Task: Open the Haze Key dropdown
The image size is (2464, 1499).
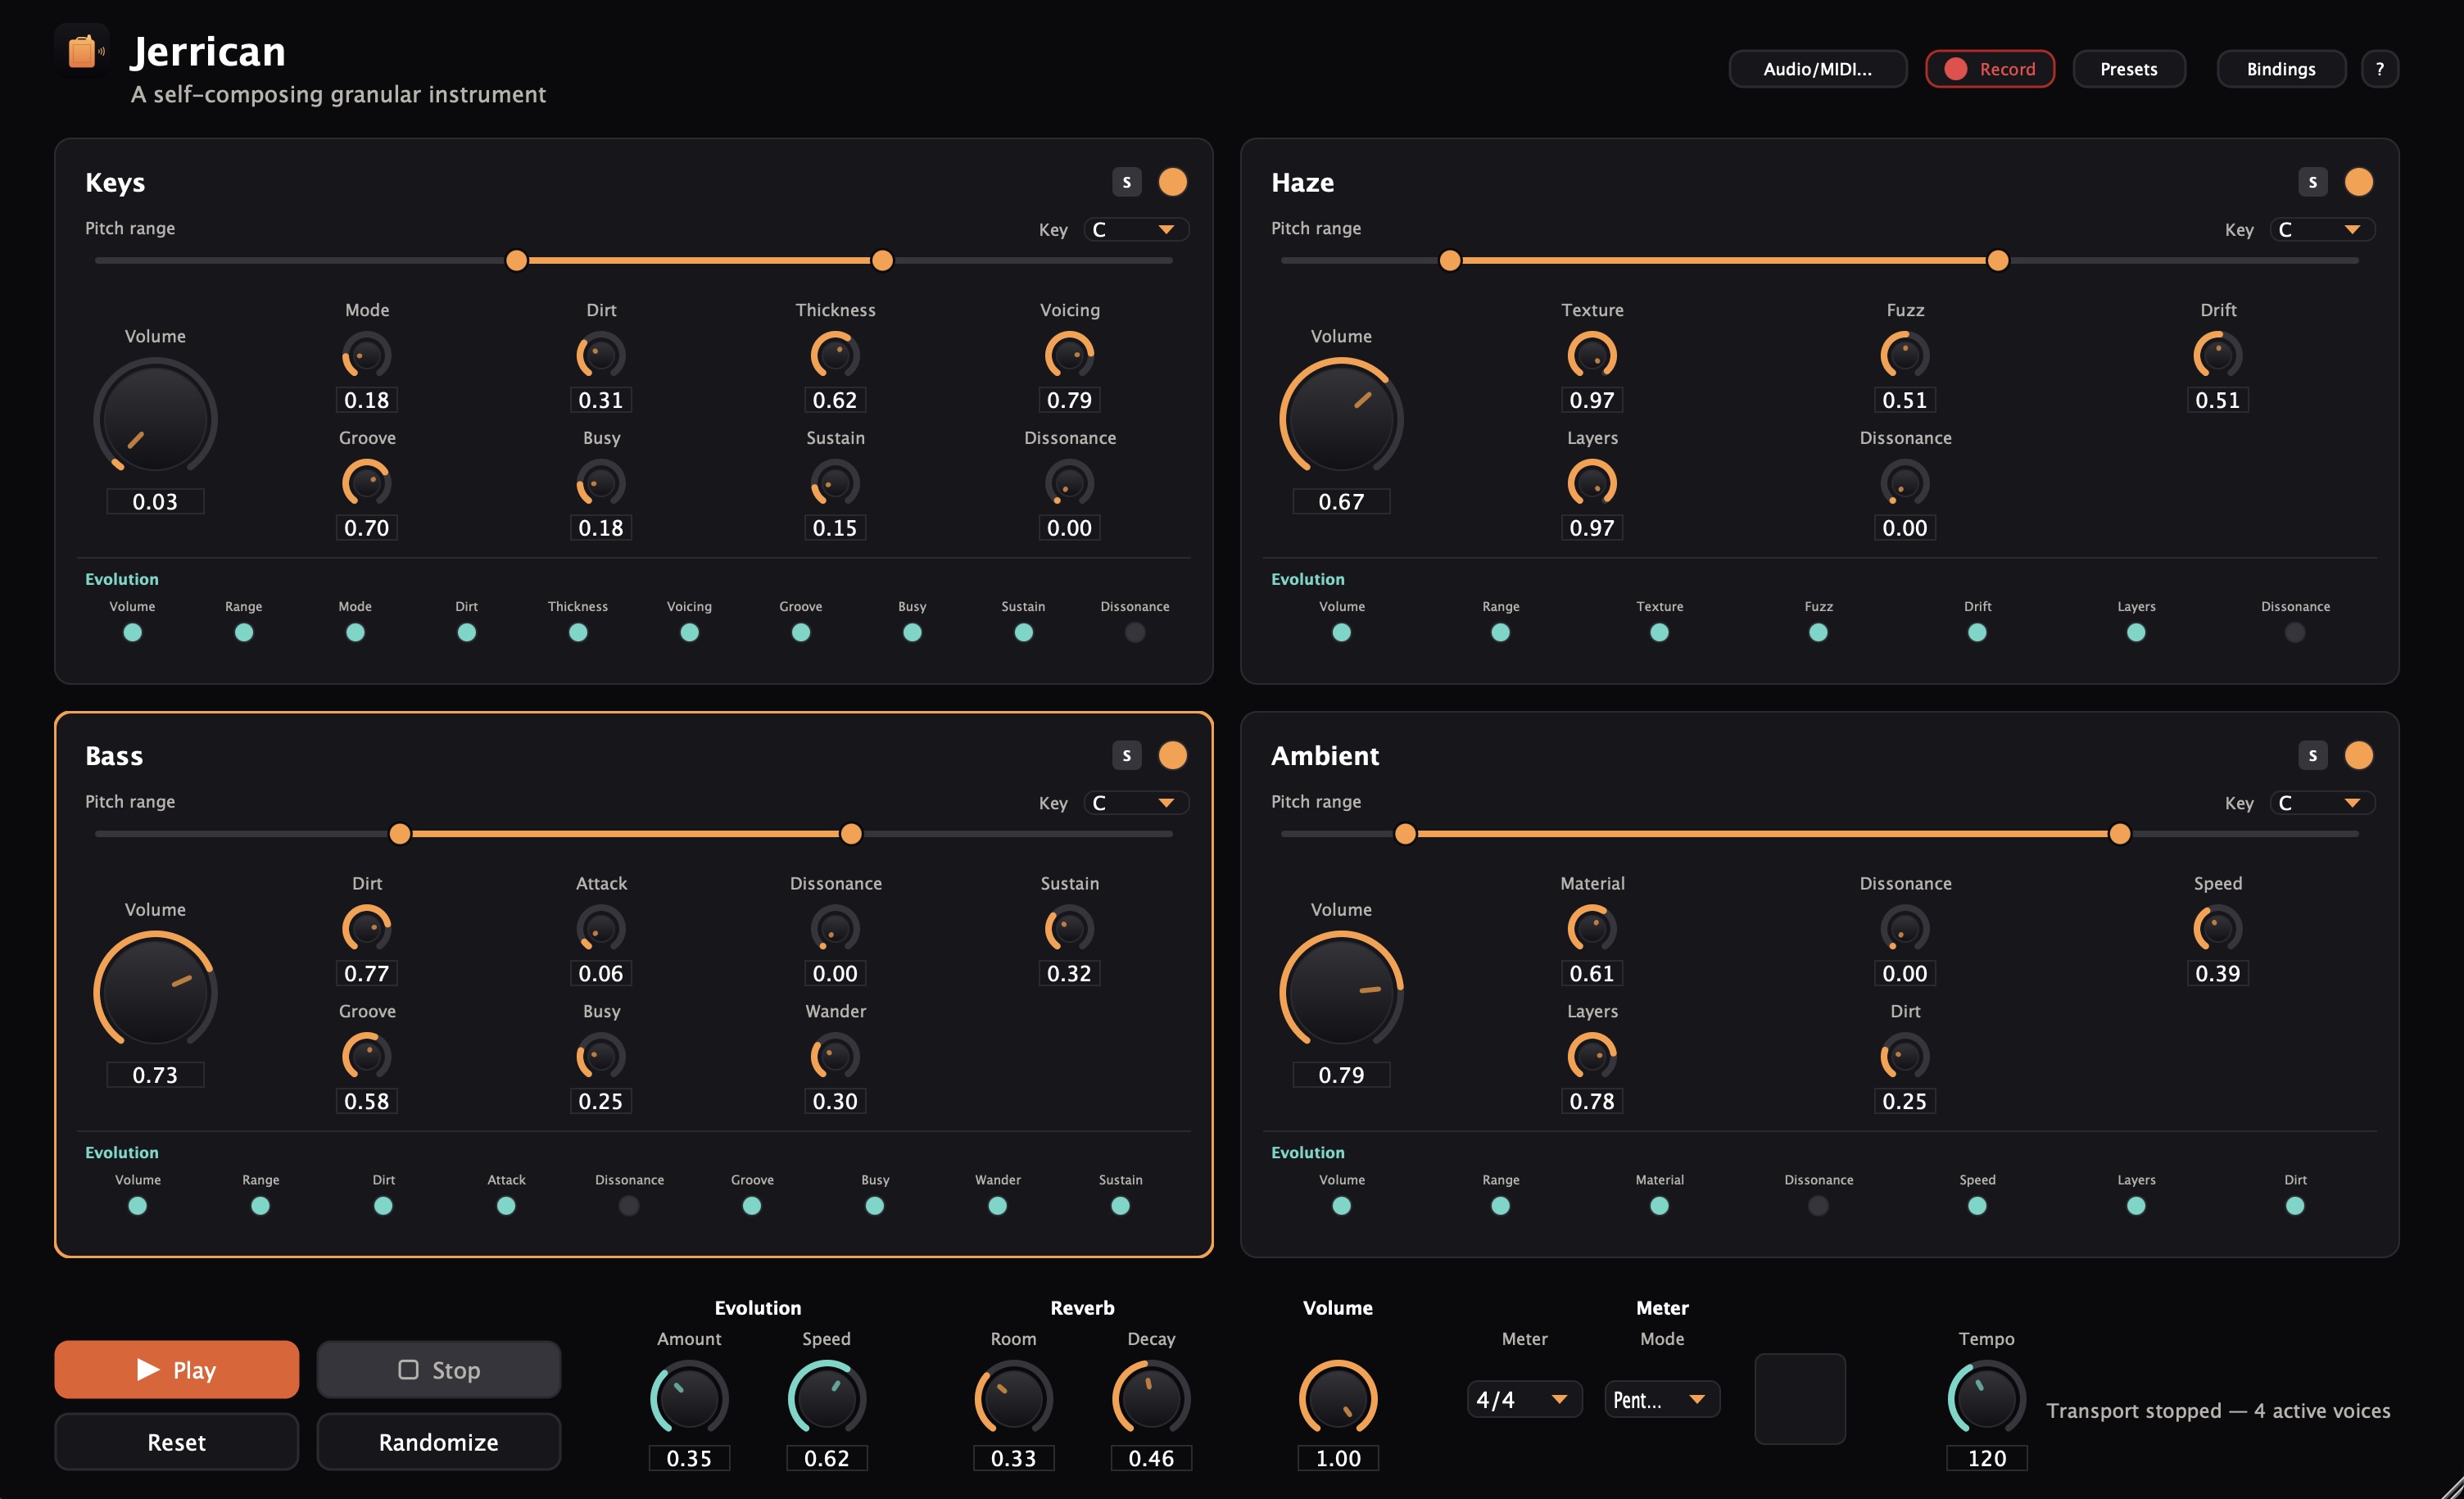Action: (2322, 229)
